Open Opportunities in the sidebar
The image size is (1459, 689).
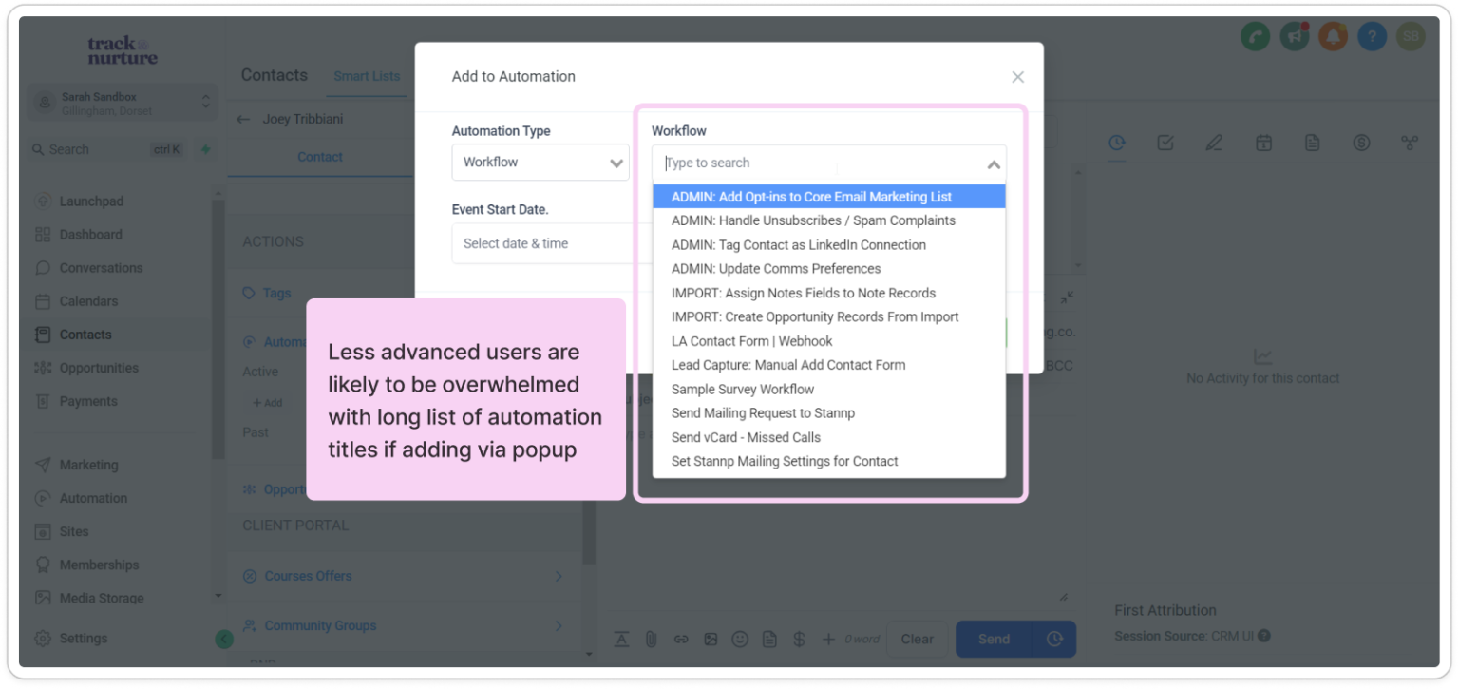(x=99, y=368)
